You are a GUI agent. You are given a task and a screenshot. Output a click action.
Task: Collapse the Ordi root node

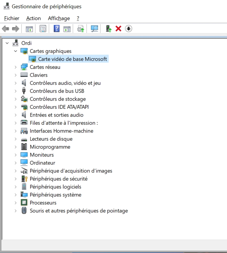tap(7, 43)
